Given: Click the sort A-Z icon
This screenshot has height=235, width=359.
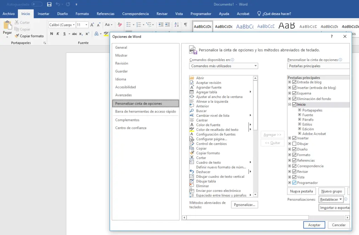Looking at the screenshot, I should coord(177,25).
